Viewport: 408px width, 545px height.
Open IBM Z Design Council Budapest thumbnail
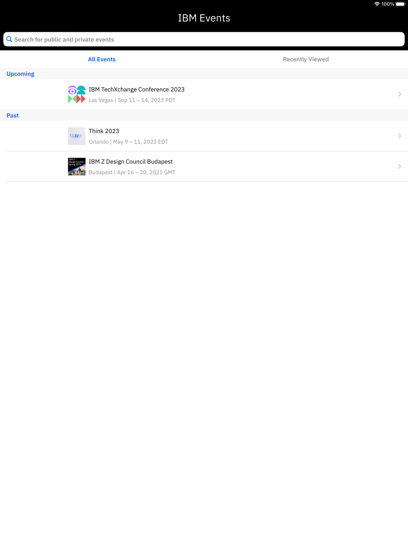click(x=77, y=167)
